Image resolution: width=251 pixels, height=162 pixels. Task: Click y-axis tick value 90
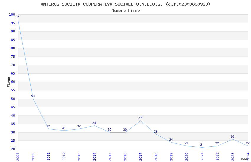pos(13,31)
